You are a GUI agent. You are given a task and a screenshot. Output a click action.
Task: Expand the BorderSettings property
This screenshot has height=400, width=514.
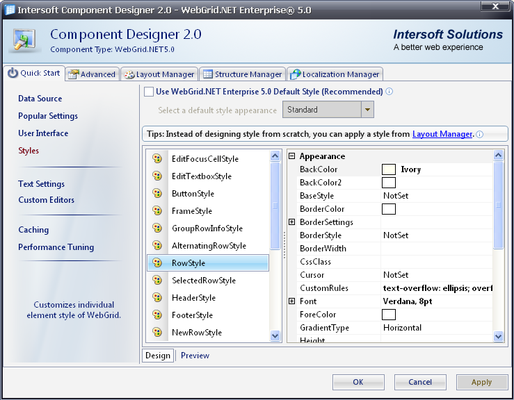pyautogui.click(x=291, y=222)
